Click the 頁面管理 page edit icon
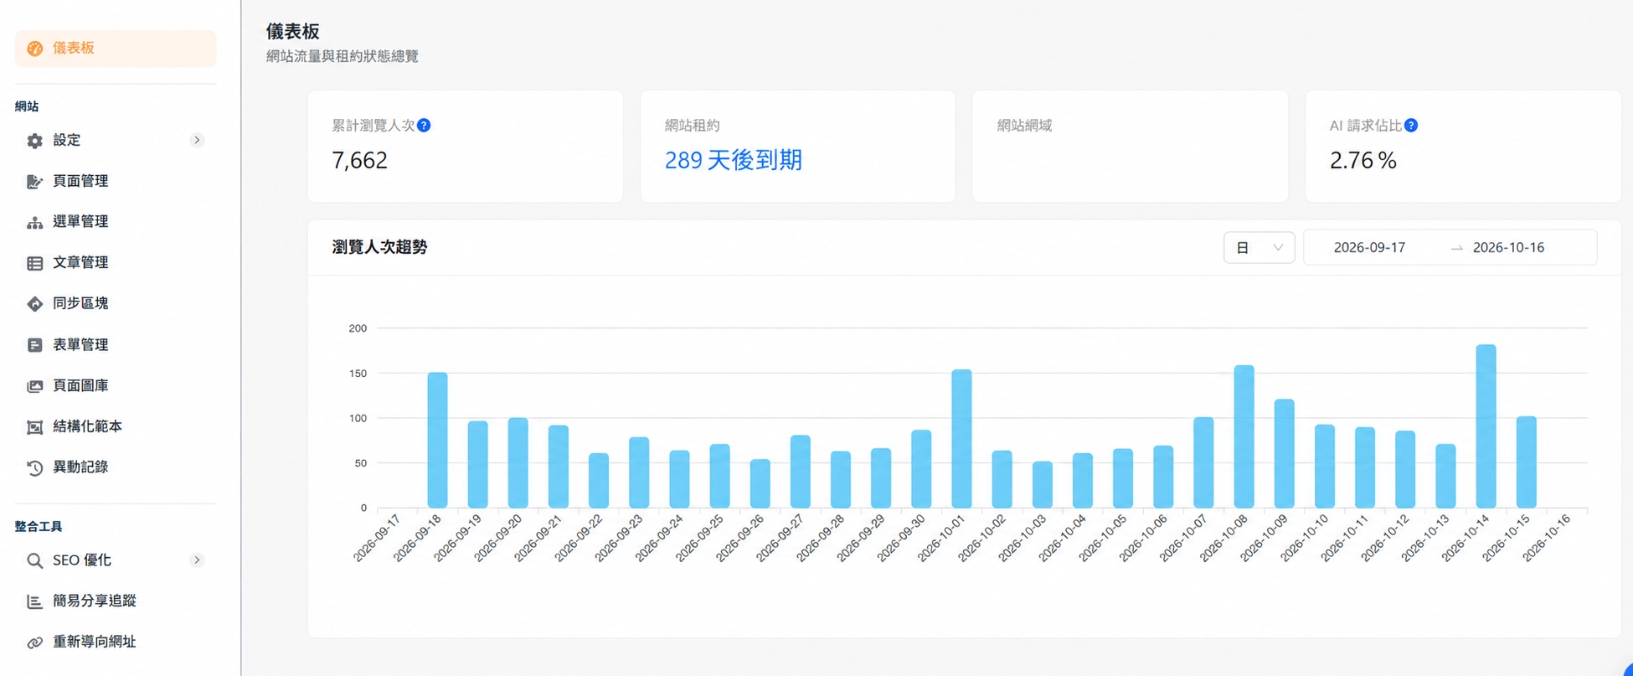Viewport: 1633px width, 676px height. [x=34, y=182]
